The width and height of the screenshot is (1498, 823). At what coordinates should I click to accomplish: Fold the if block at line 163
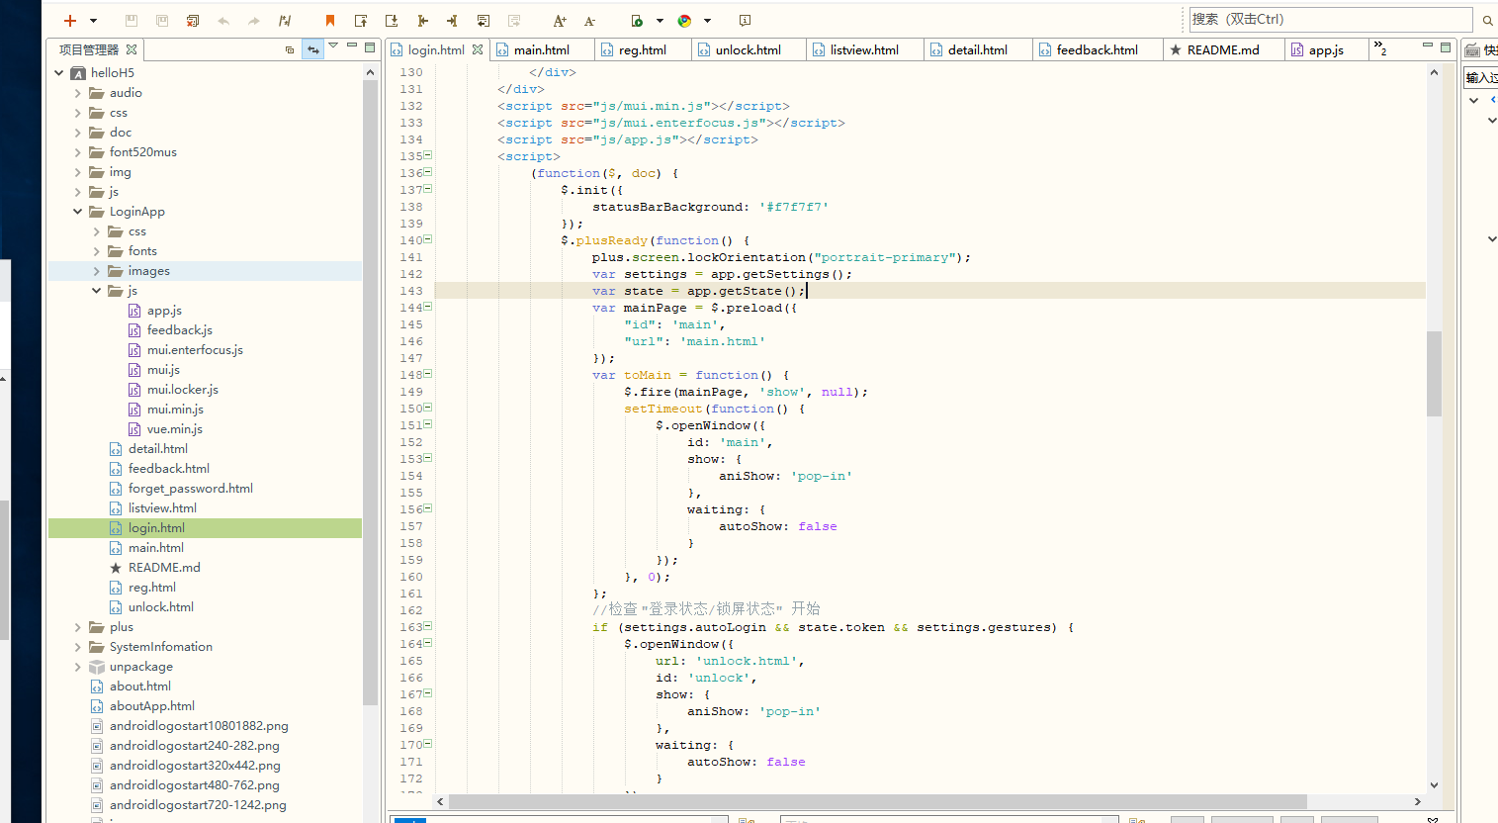pyautogui.click(x=428, y=626)
